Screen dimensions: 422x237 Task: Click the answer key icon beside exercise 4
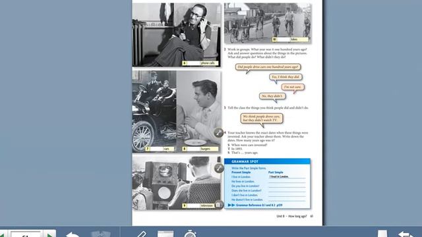click(218, 133)
